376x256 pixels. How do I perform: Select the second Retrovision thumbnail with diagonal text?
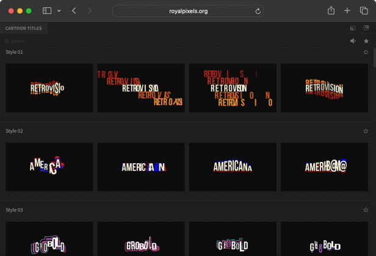[141, 88]
